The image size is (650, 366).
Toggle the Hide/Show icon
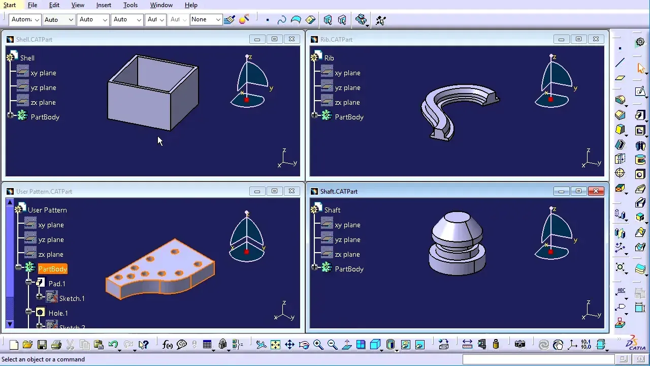point(405,345)
